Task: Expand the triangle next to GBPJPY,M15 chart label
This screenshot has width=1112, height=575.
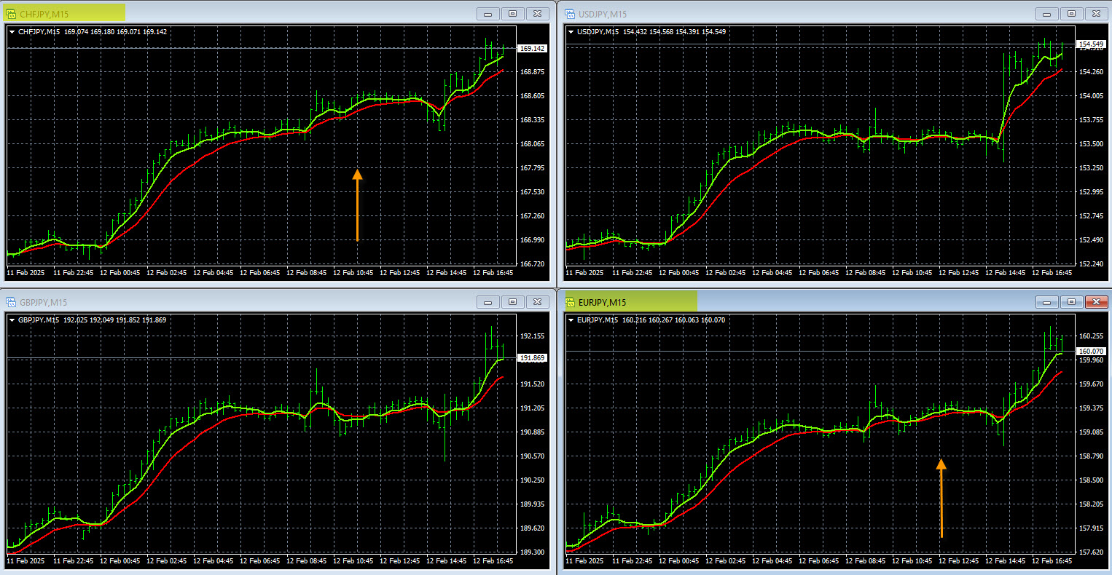Action: (x=12, y=320)
